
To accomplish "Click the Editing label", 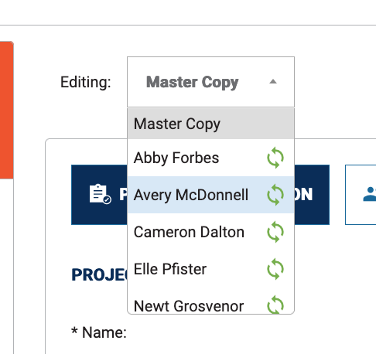I will click(x=86, y=83).
